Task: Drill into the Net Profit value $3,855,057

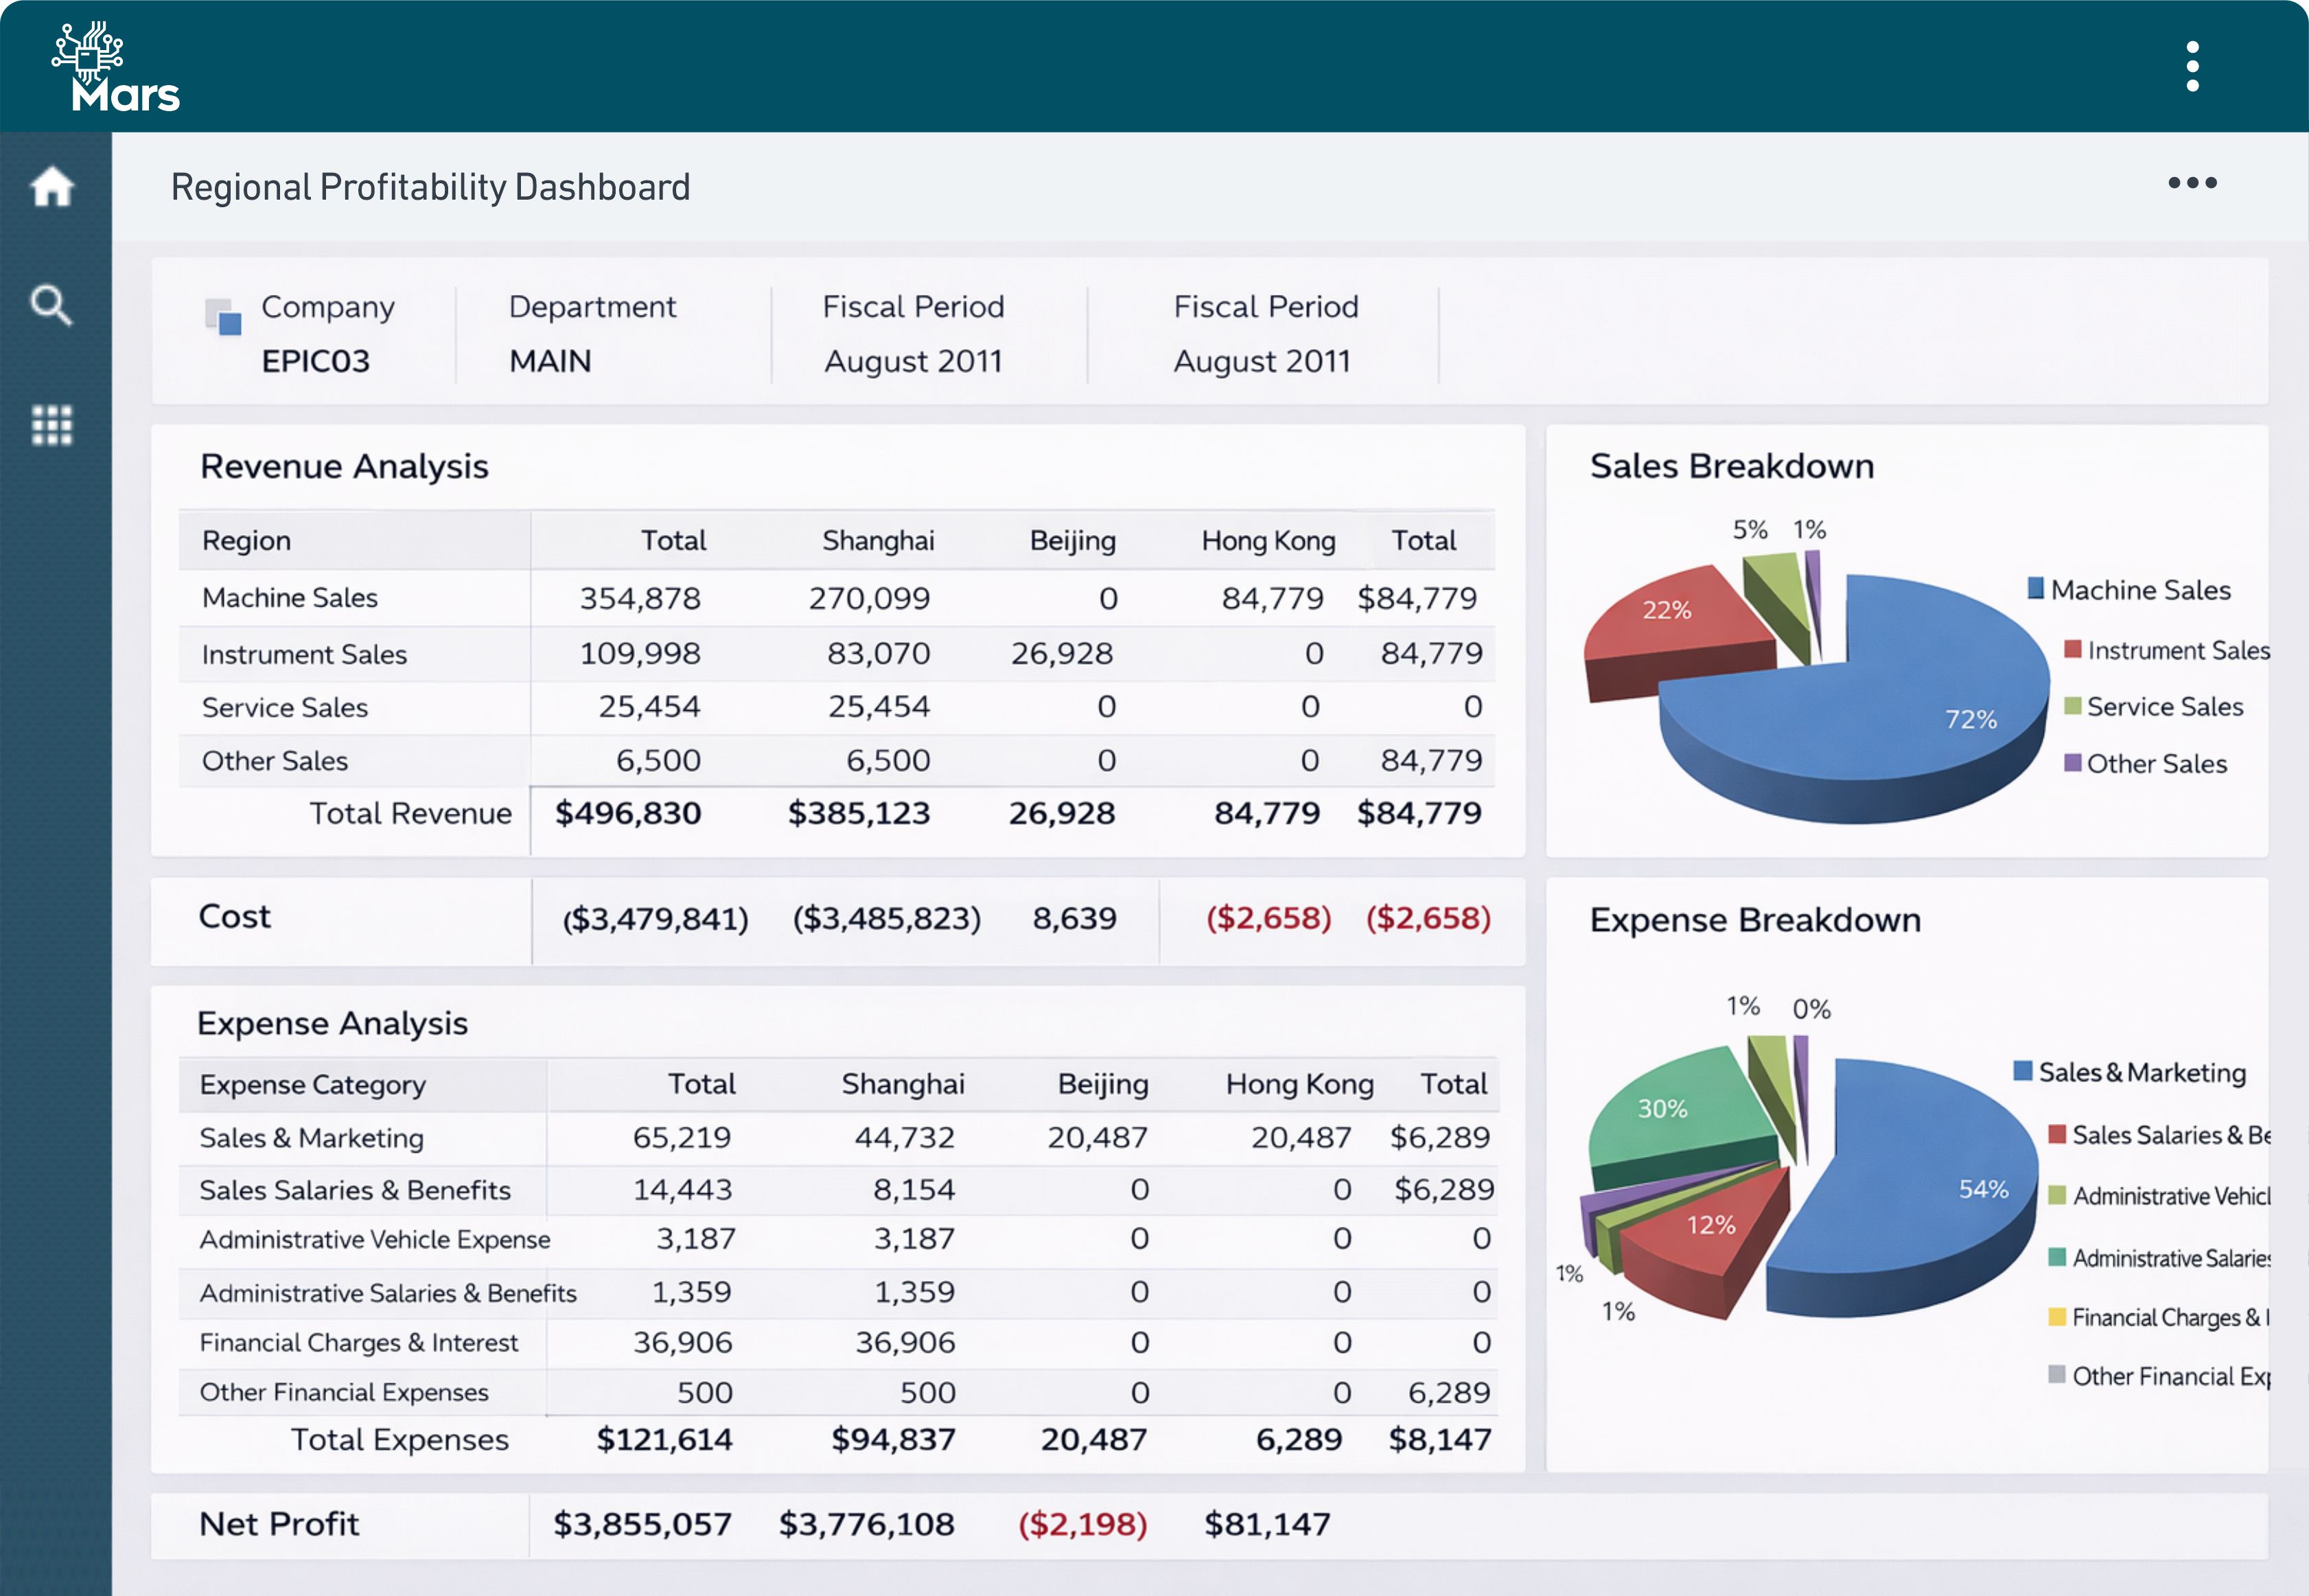Action: (642, 1524)
